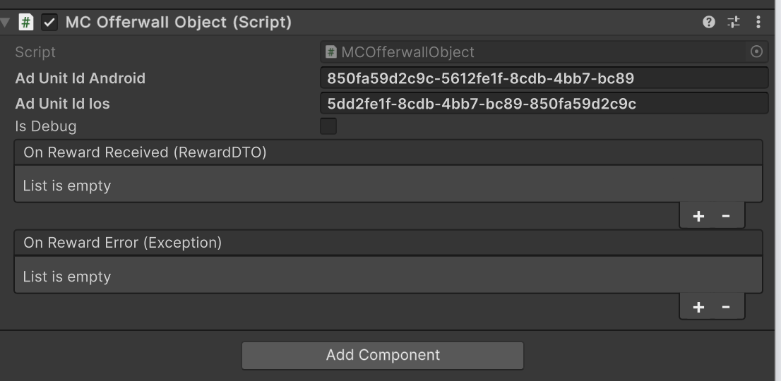
Task: Add listener to On Reward Received list
Action: pos(698,216)
